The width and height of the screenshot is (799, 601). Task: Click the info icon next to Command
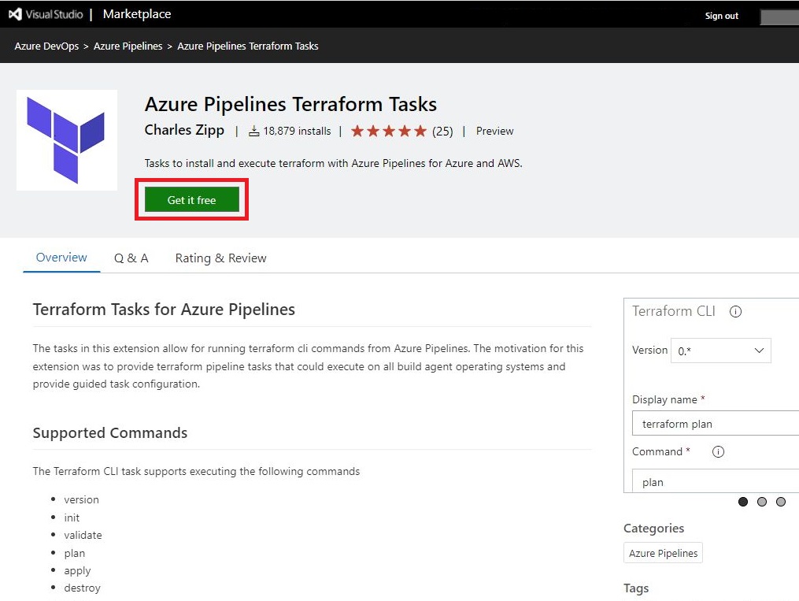(x=717, y=451)
